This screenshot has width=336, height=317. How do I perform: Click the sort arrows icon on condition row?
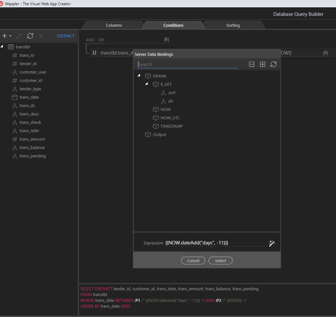point(95,53)
